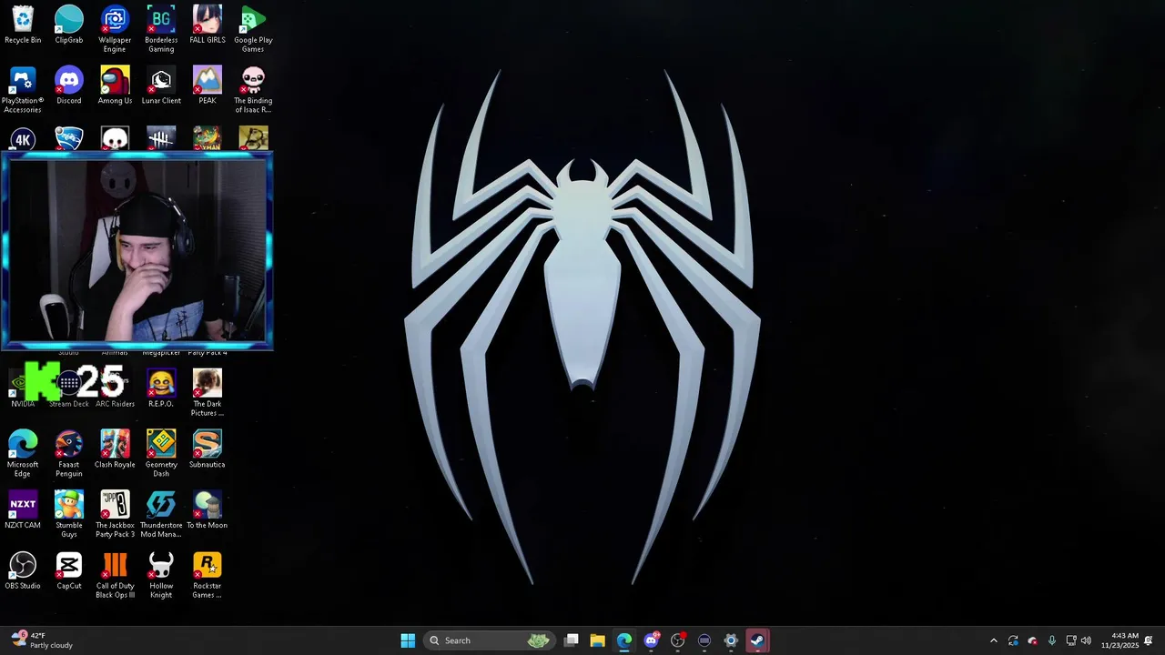Open network status tray icon
The height and width of the screenshot is (655, 1165).
pos(1071,640)
